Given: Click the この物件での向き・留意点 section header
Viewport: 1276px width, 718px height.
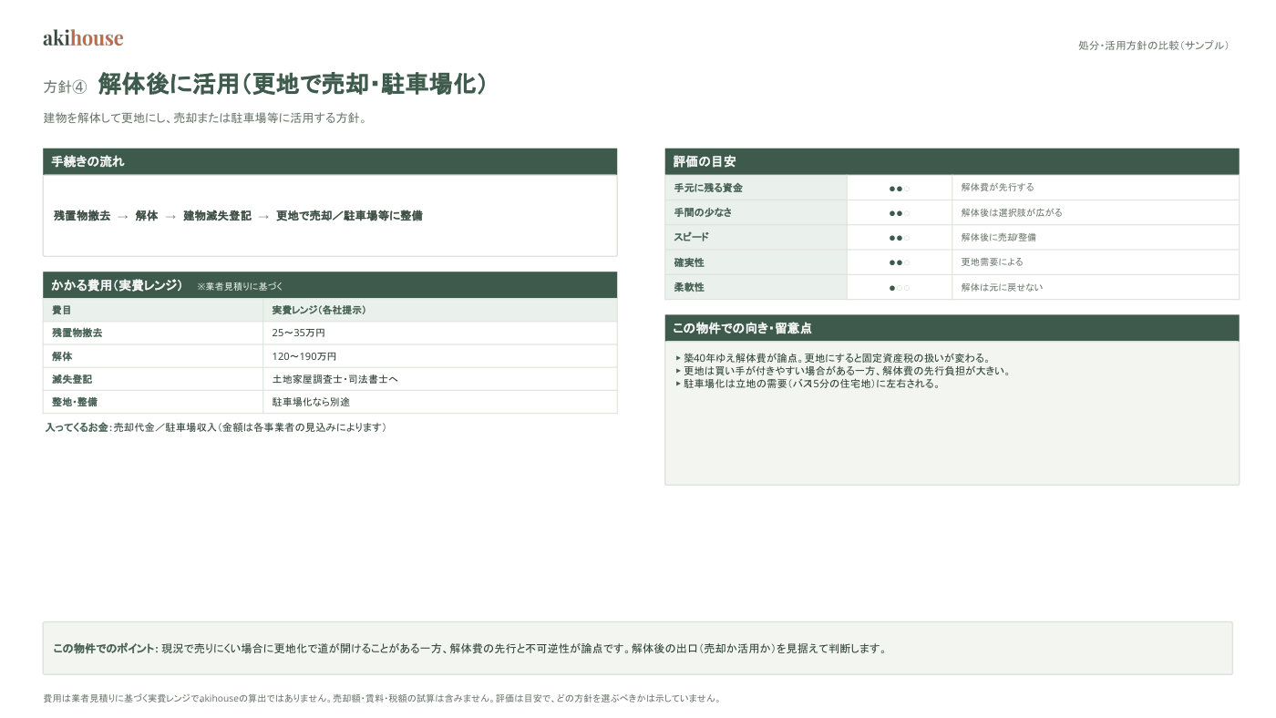Looking at the screenshot, I should point(952,328).
